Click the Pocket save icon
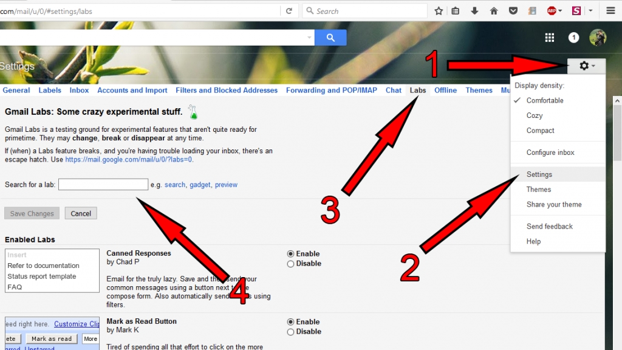This screenshot has height=350, width=622. (x=513, y=11)
